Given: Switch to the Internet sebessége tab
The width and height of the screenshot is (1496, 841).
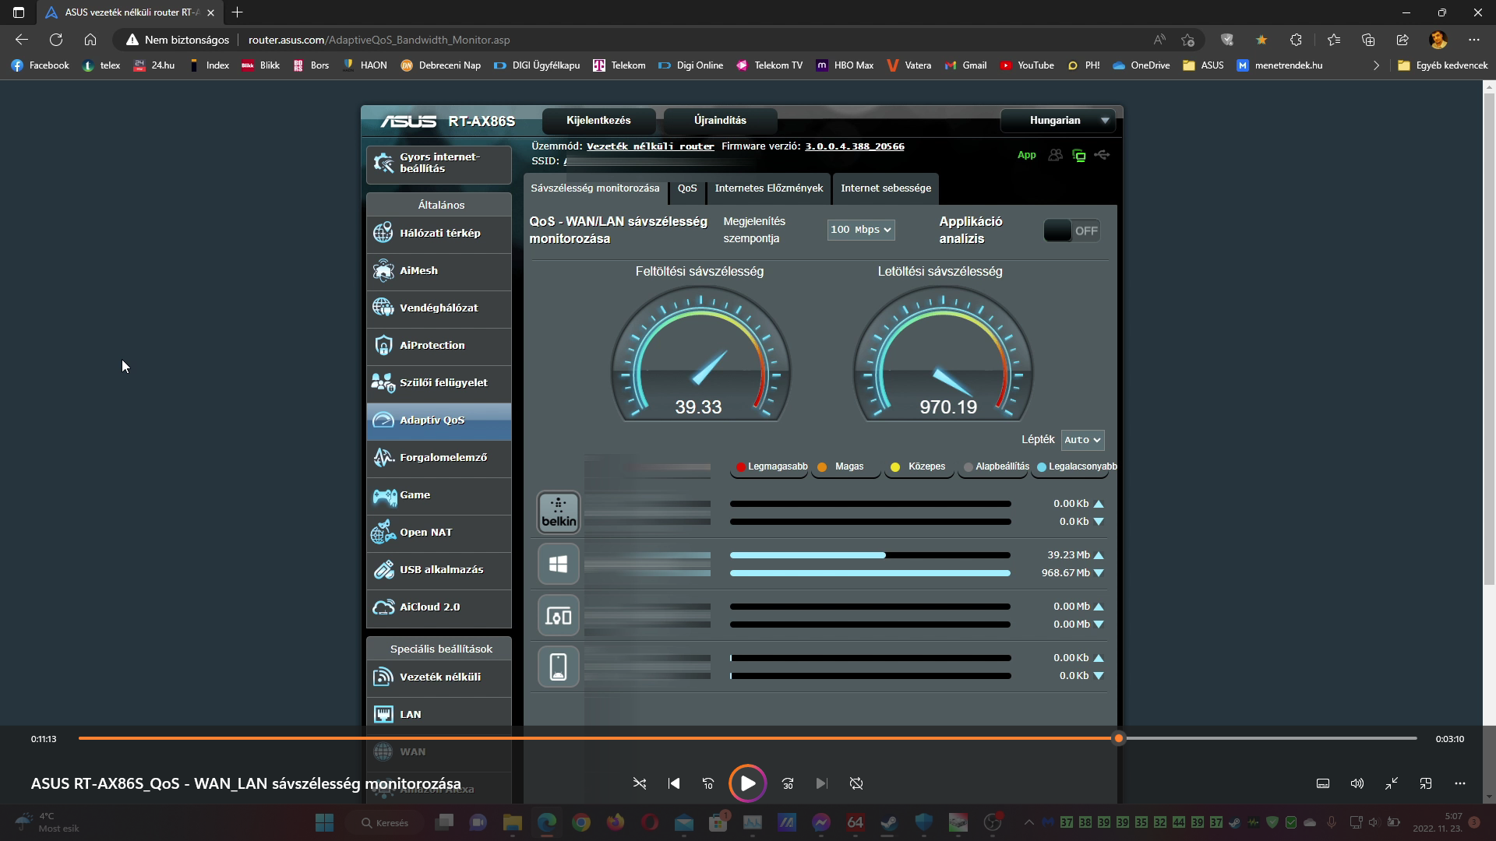Looking at the screenshot, I should tap(885, 188).
